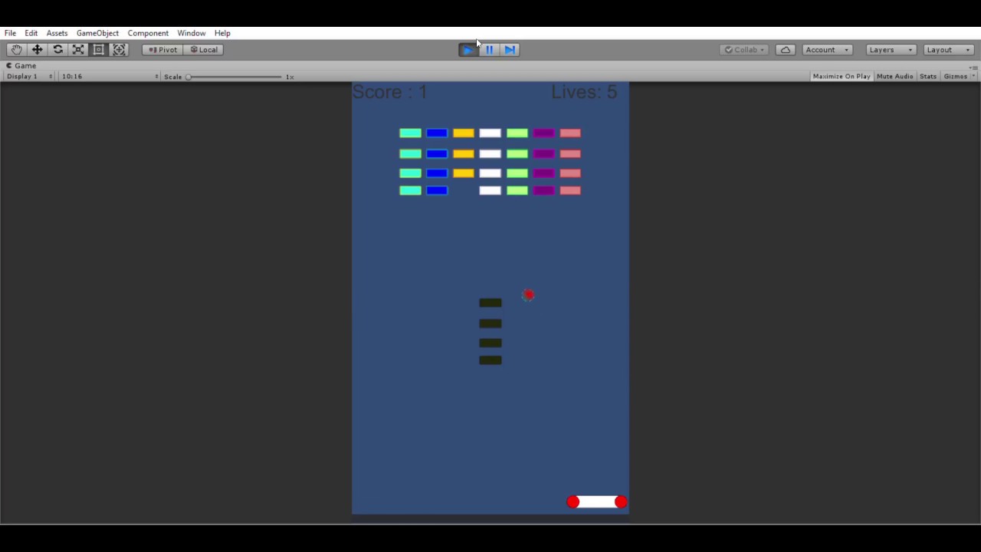Toggle Maximize On Play
The image size is (981, 552).
click(842, 77)
